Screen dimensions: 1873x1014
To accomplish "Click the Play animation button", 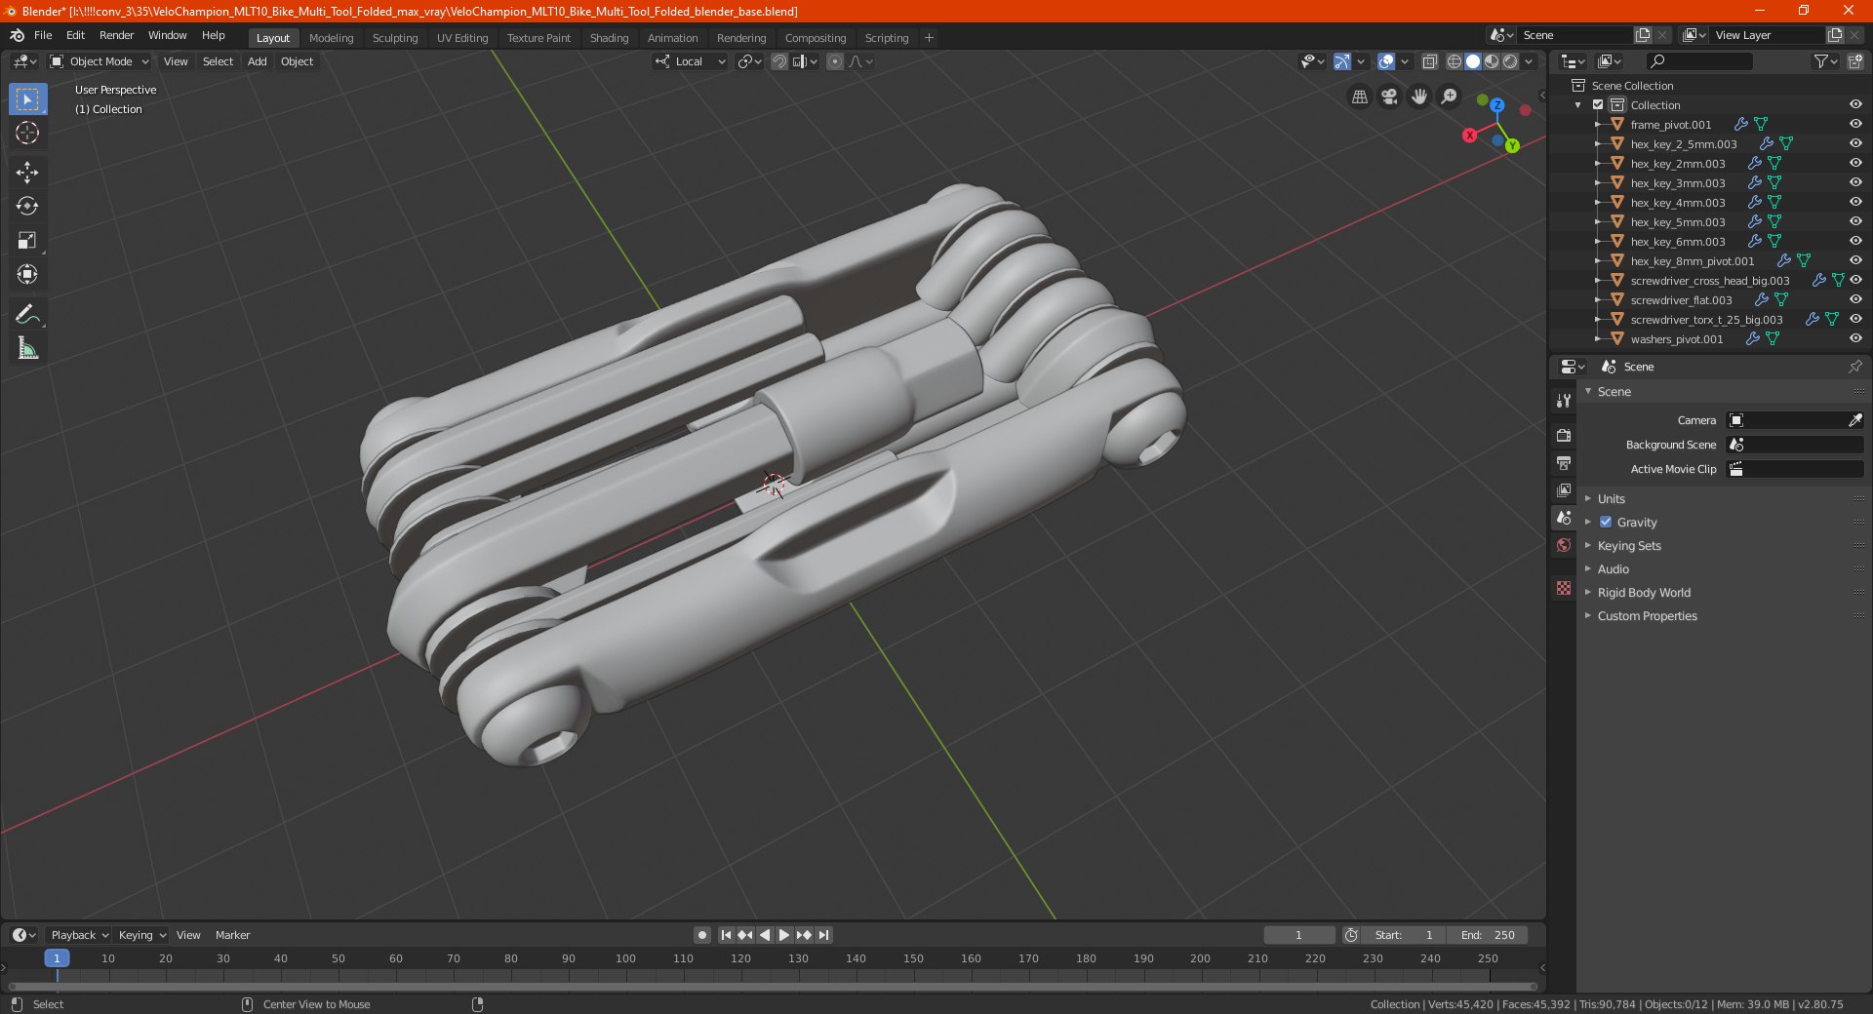I will click(783, 934).
